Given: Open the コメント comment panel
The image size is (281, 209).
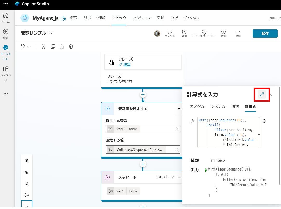Looking at the screenshot, I should tap(170, 34).
